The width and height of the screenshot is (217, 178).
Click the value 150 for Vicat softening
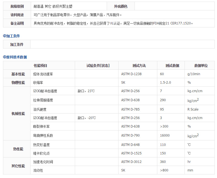point(163,153)
